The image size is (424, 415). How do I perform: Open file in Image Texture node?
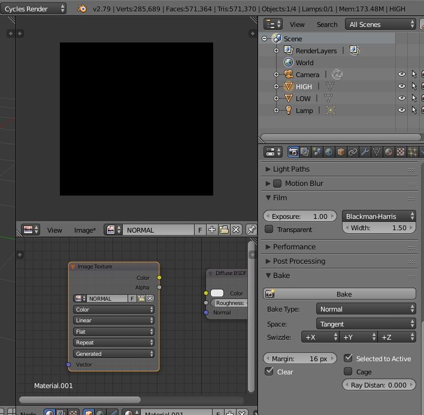click(x=141, y=298)
